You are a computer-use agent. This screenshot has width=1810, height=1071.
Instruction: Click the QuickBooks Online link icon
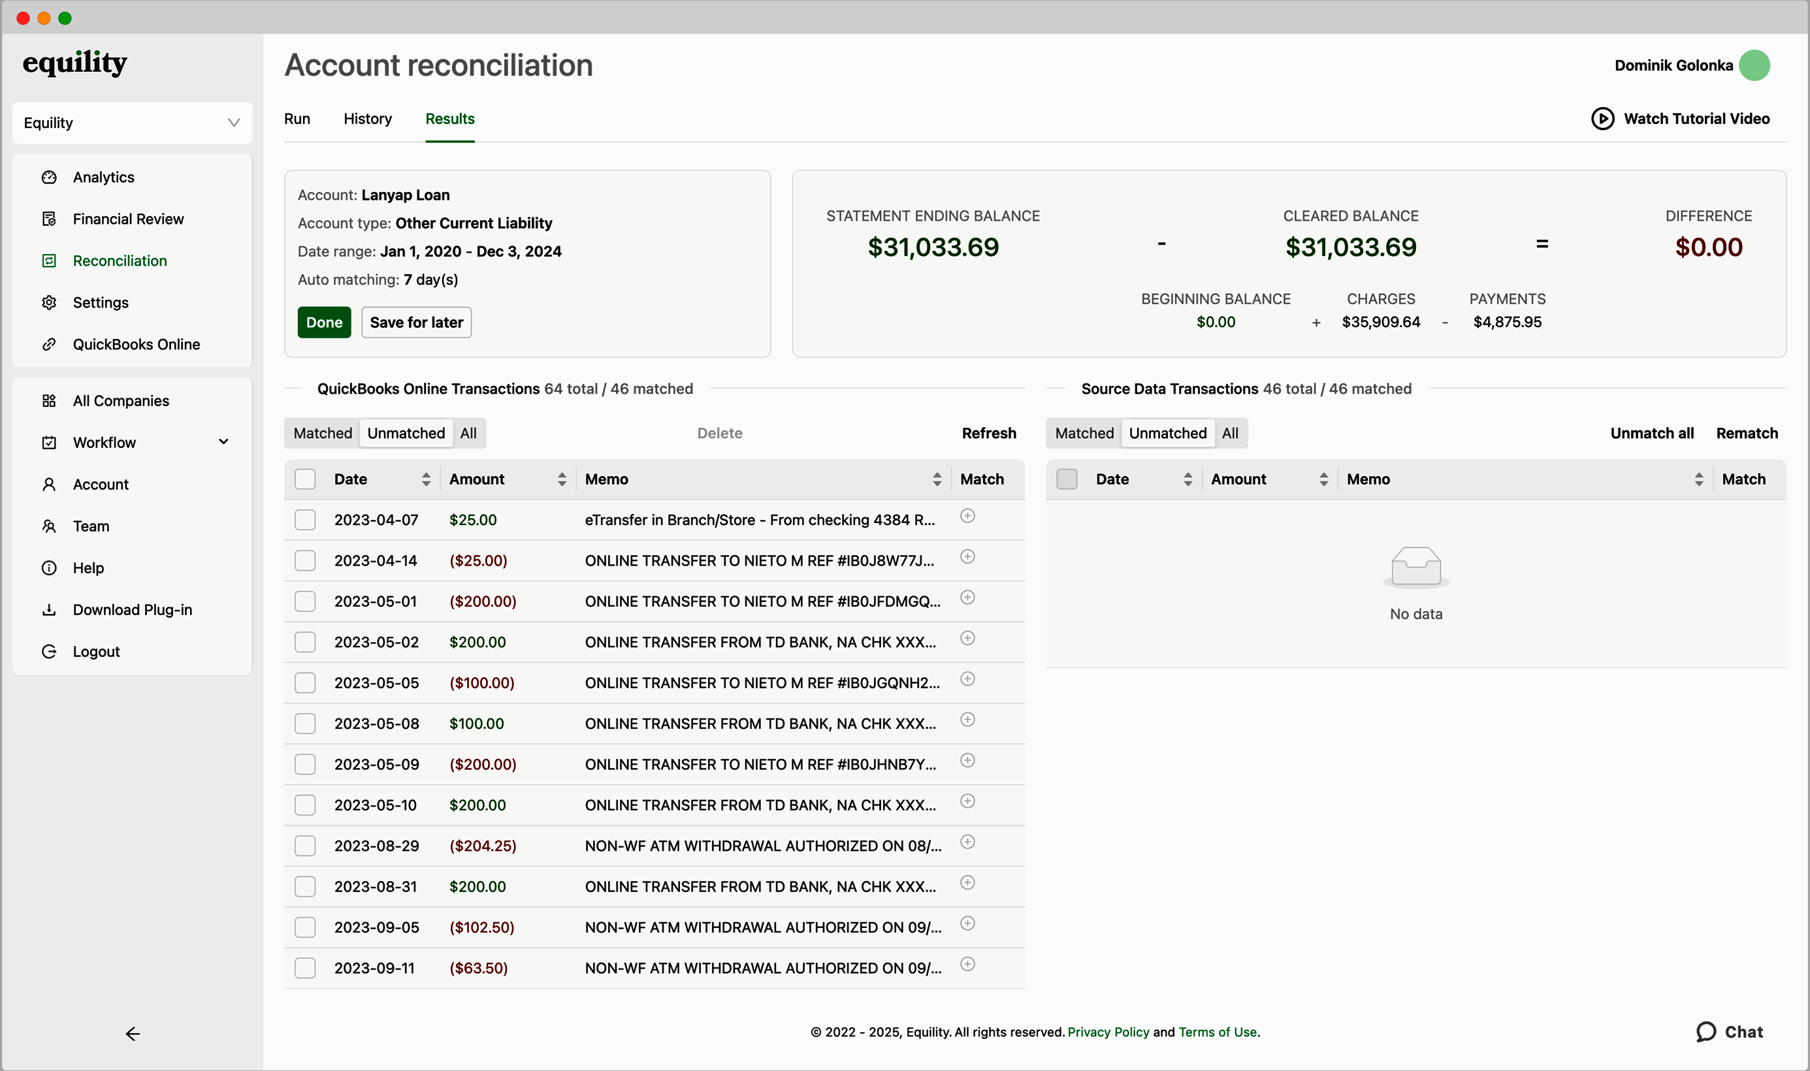tap(49, 344)
